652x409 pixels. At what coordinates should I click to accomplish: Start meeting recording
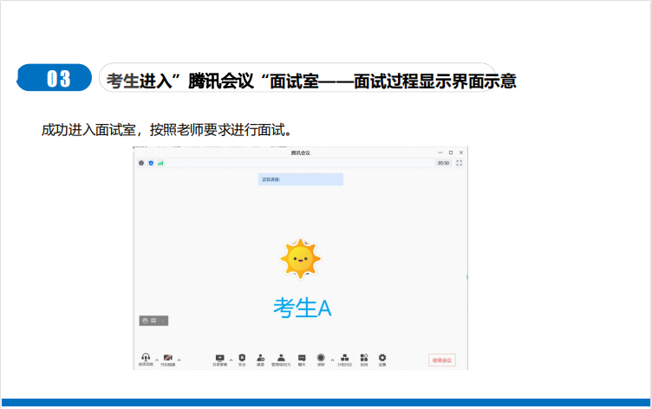click(x=321, y=358)
